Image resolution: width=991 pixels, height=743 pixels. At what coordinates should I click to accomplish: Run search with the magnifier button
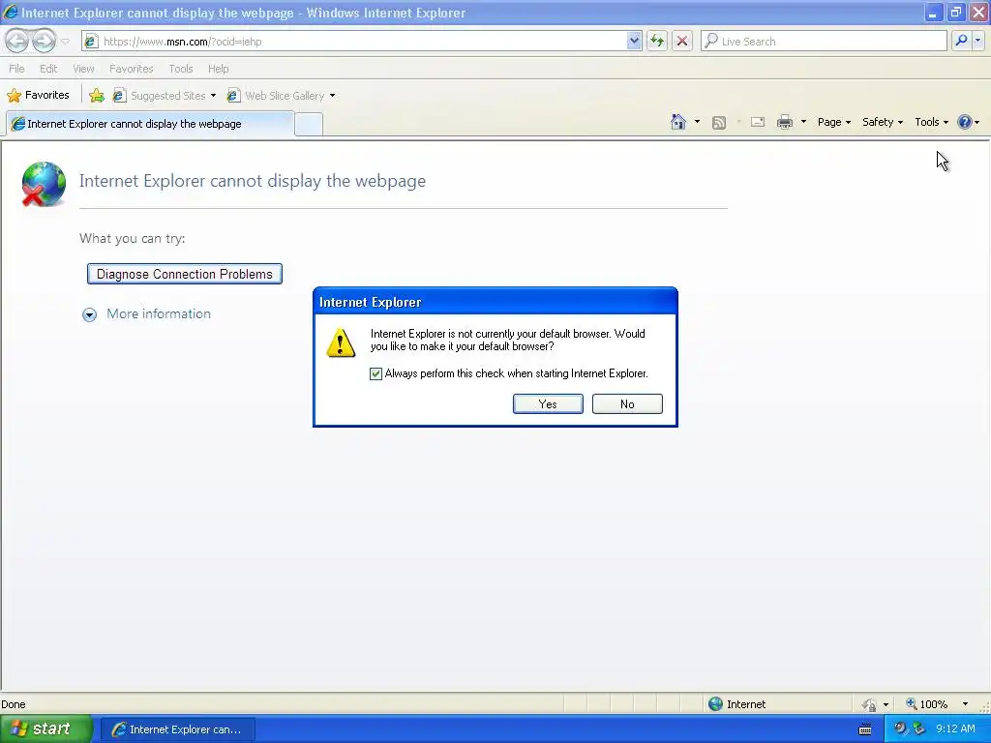pos(961,41)
